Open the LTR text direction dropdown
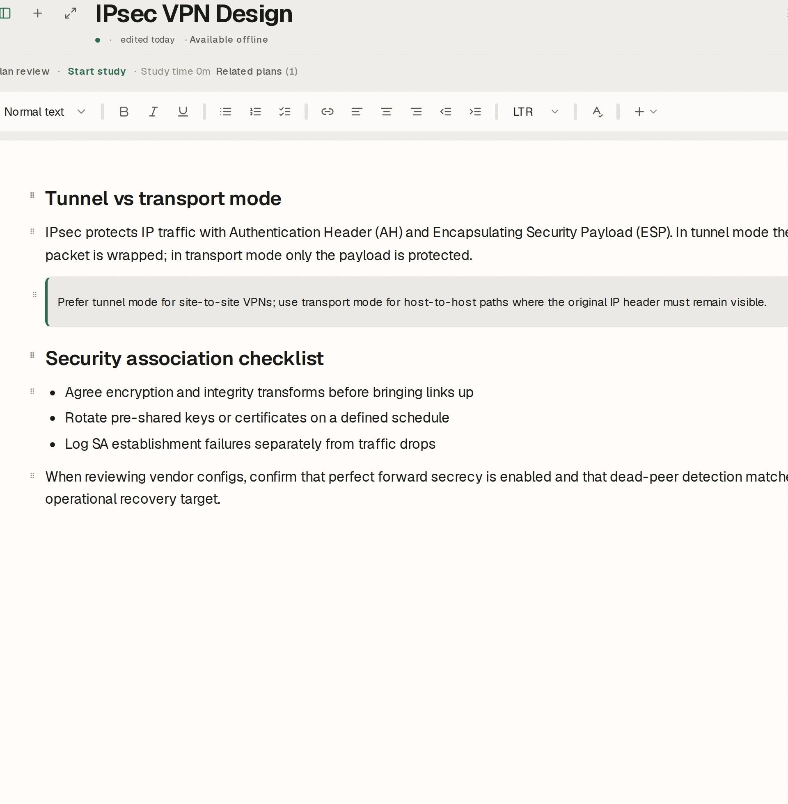788x804 pixels. (x=536, y=112)
